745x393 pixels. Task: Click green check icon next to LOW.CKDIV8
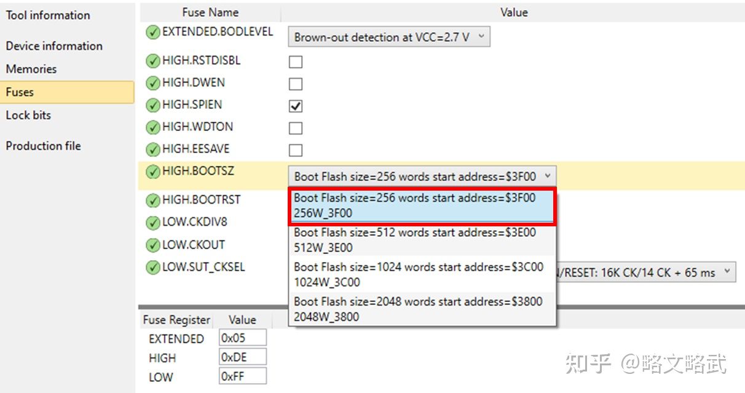coord(153,222)
